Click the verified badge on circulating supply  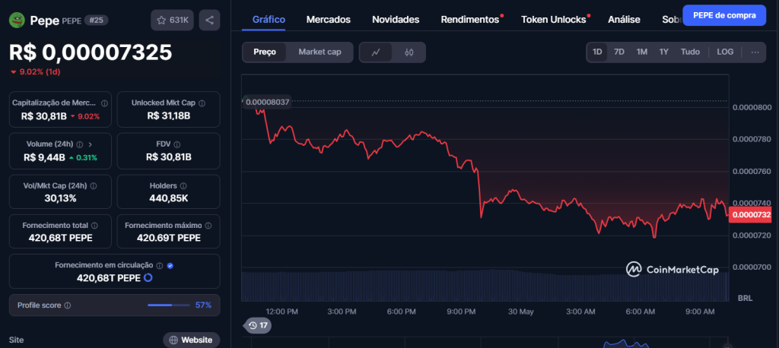(x=170, y=266)
